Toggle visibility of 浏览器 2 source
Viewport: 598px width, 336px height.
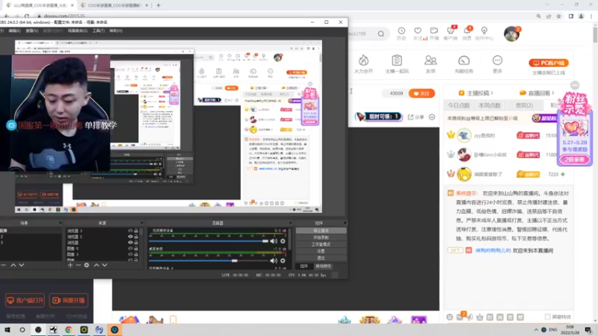(130, 237)
